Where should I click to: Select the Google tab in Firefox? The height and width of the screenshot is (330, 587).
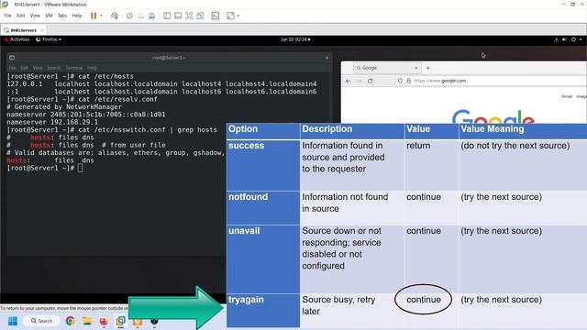(x=387, y=68)
